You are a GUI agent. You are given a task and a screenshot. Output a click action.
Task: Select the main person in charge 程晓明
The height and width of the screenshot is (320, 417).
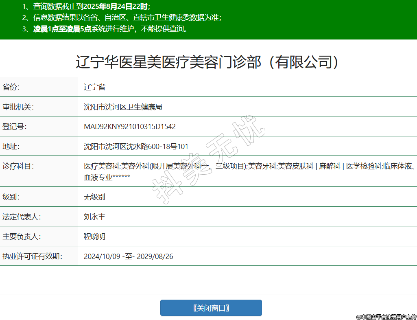(x=94, y=237)
